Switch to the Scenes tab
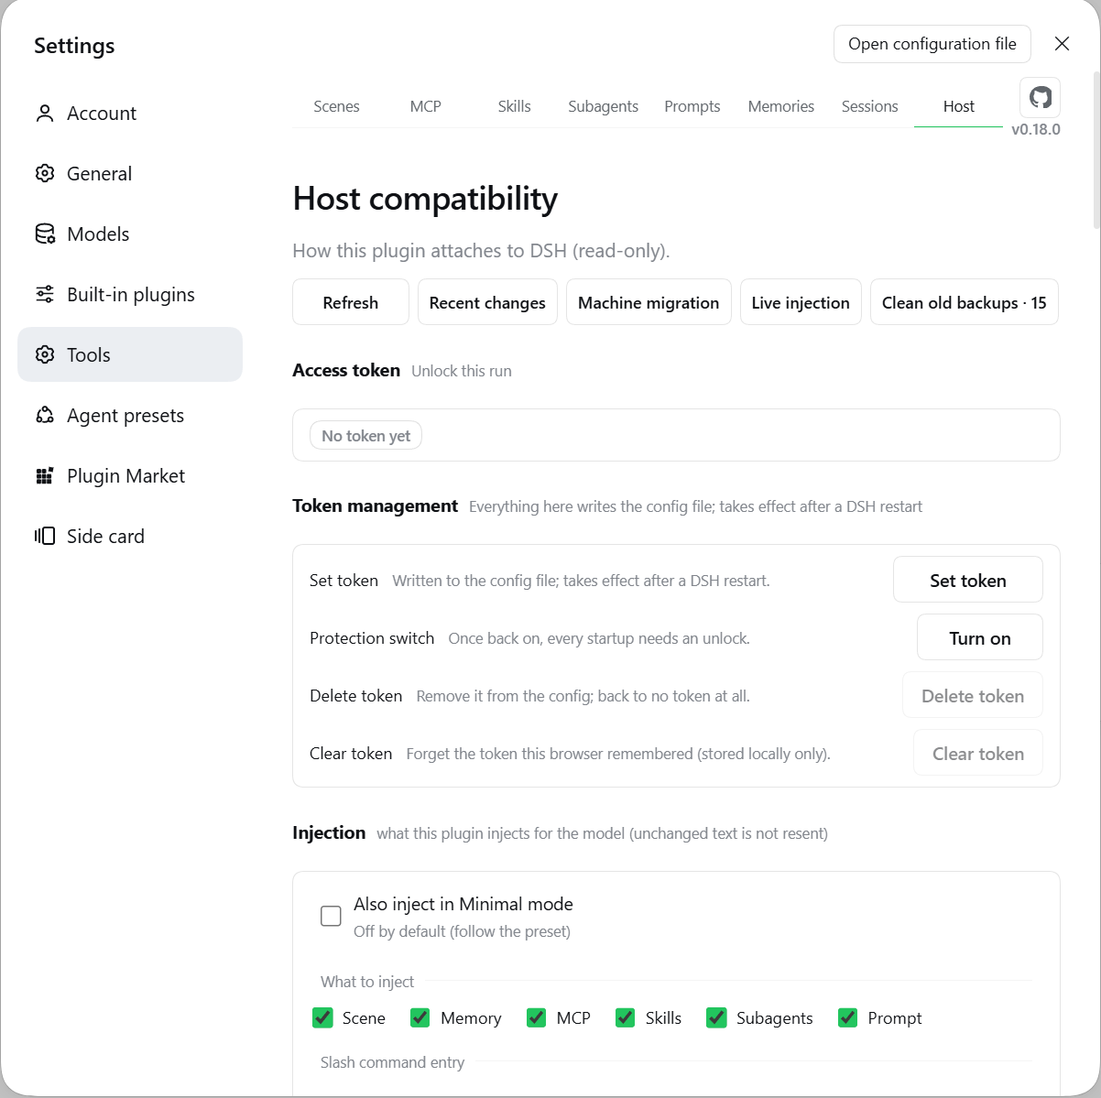 click(x=336, y=106)
